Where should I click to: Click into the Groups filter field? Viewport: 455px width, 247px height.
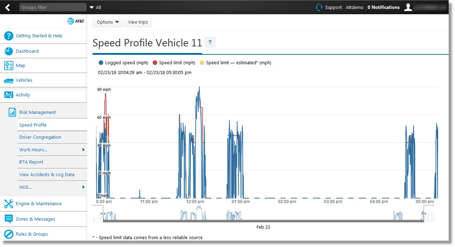click(x=53, y=7)
